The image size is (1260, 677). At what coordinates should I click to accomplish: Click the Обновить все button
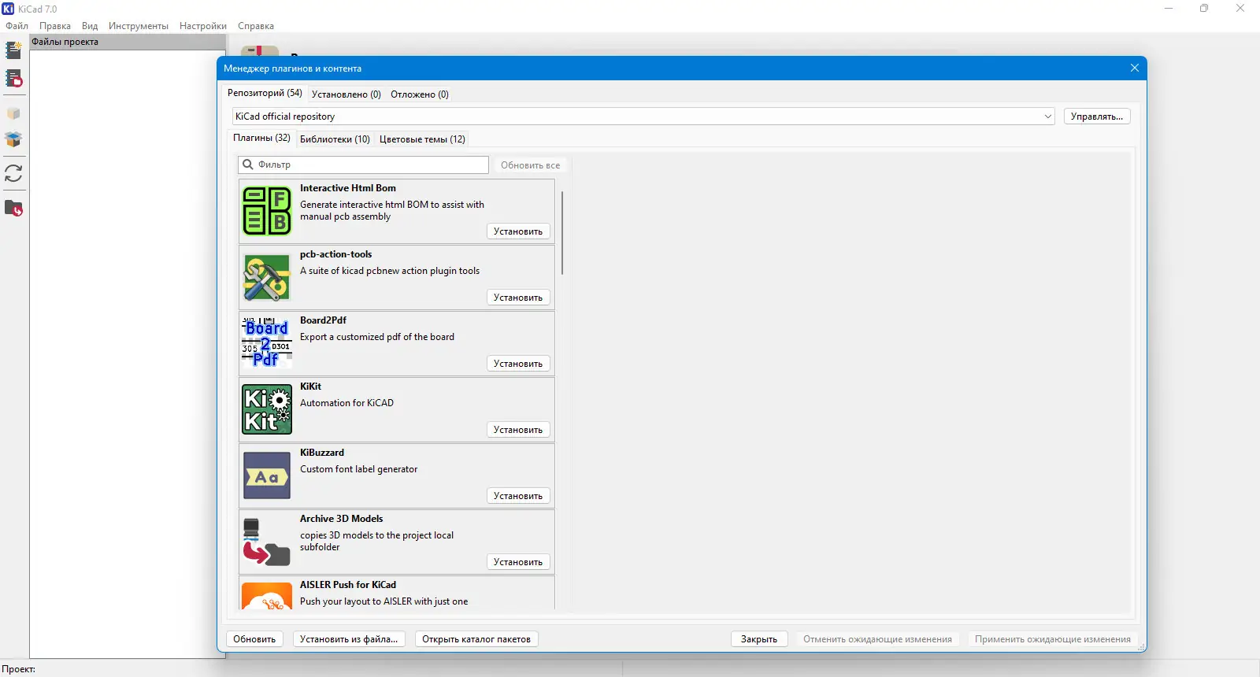point(531,165)
